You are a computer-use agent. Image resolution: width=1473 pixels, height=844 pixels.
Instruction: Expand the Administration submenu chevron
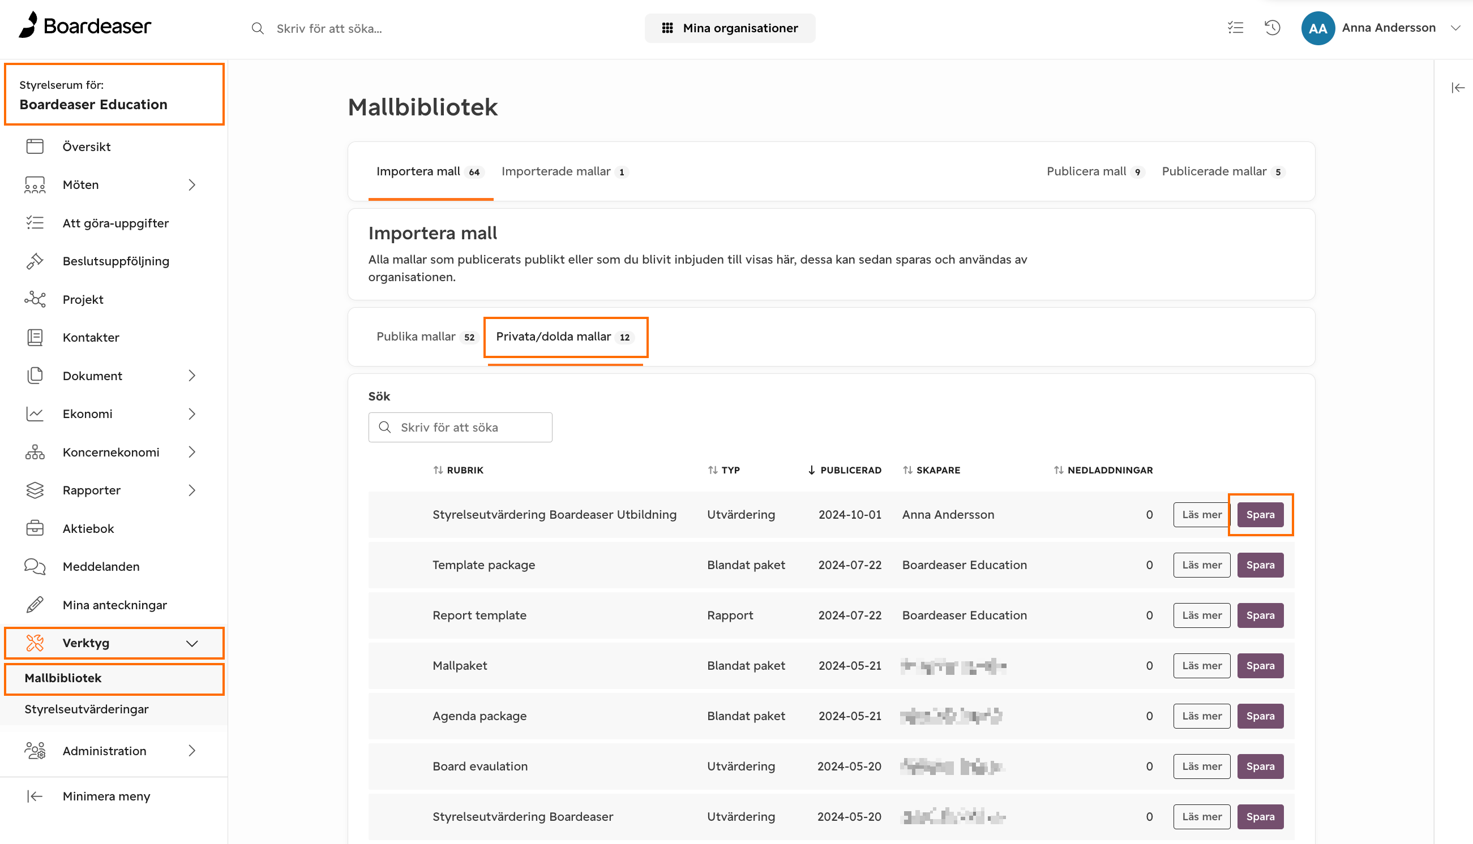coord(192,751)
